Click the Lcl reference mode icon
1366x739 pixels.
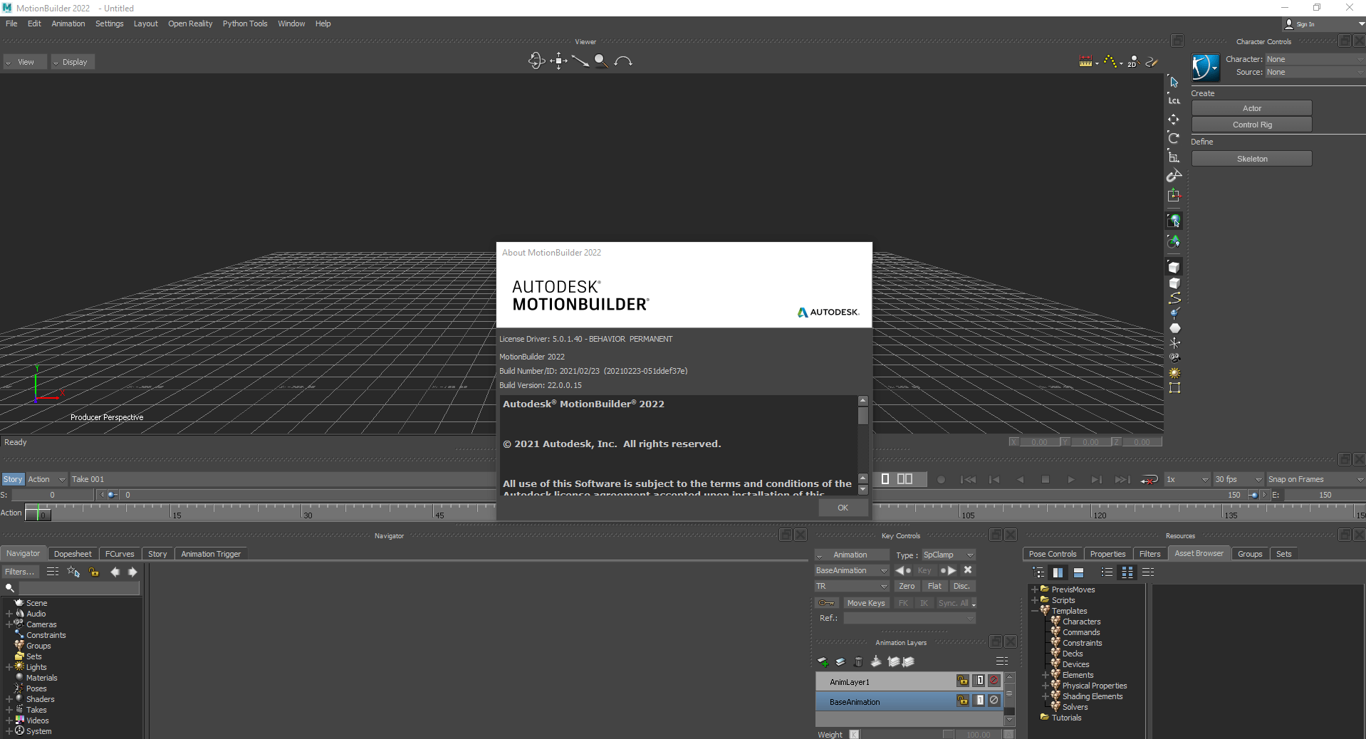tap(1174, 100)
